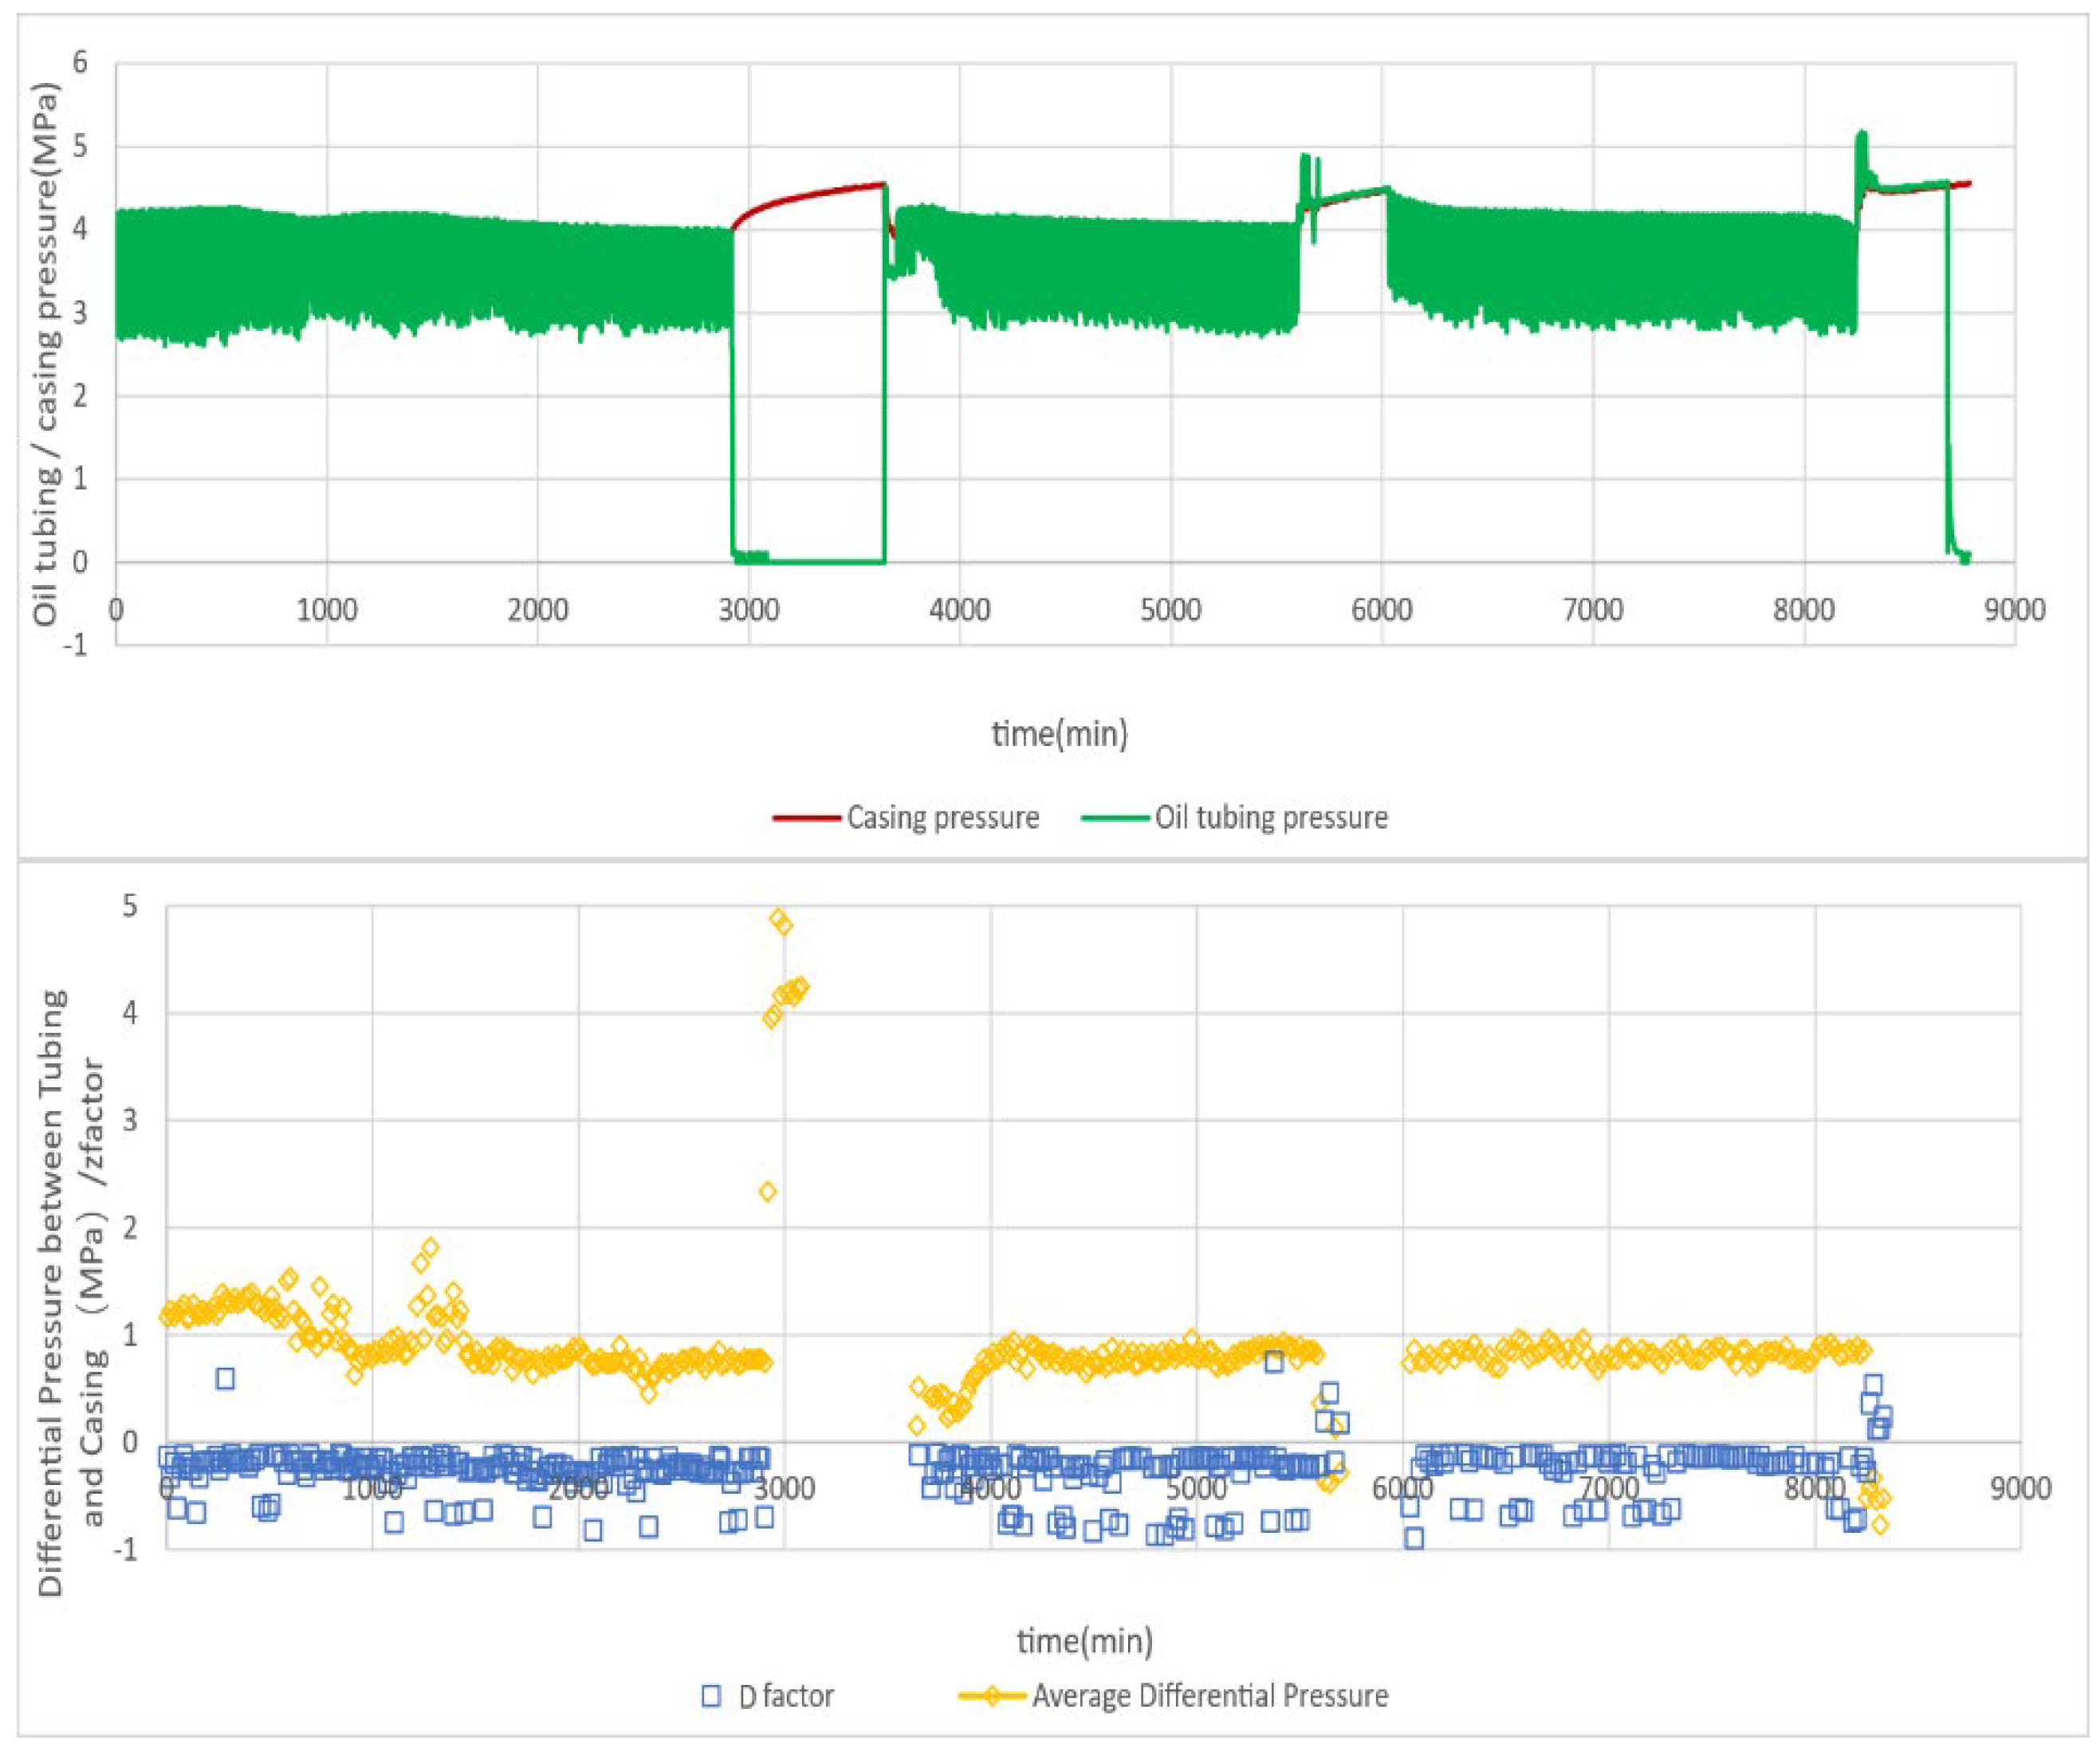Click the red Casing pressure legend line
Viewport: 2100px width, 1752px height.
[x=806, y=817]
